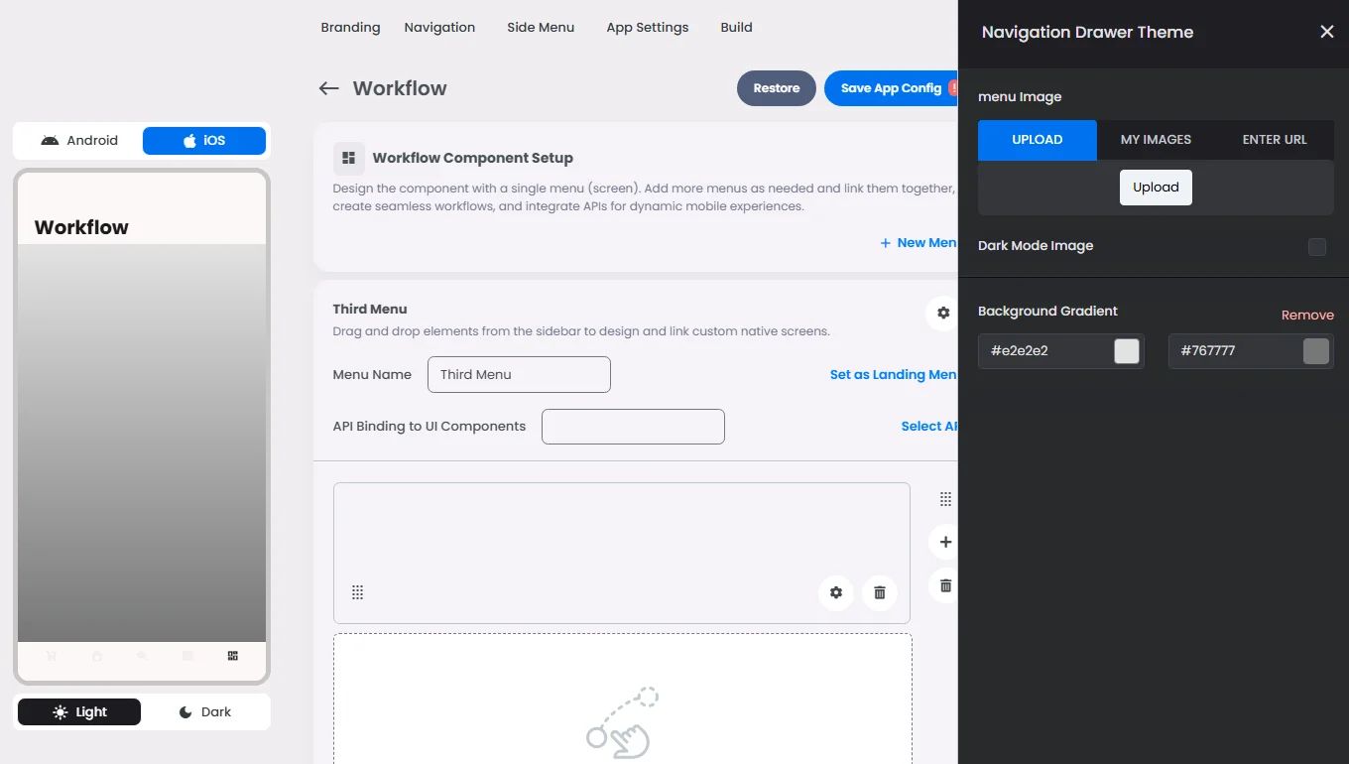Screen dimensions: 1349x764
Task: Tap the faint bag icon in phone preview
Action: pyautogui.click(x=97, y=656)
